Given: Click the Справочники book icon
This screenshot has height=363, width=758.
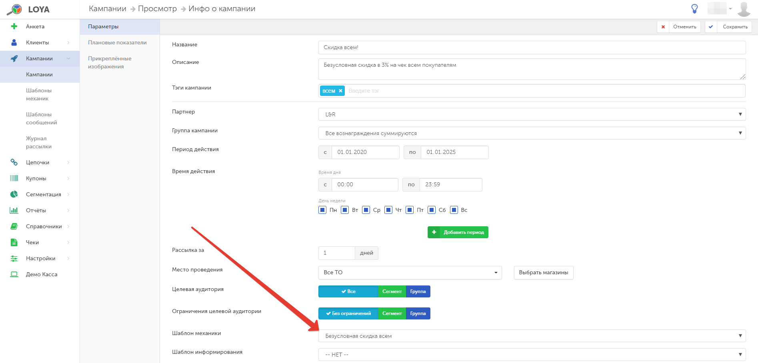Looking at the screenshot, I should point(14,226).
